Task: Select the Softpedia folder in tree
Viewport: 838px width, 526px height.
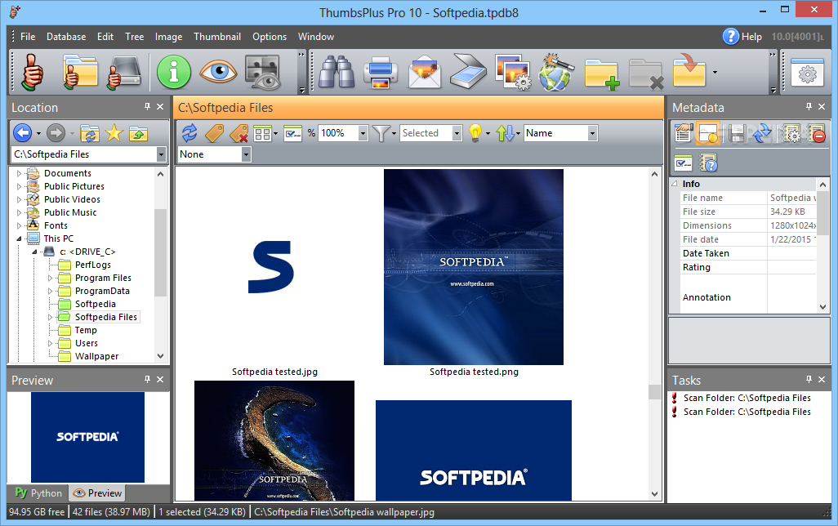Action: (x=95, y=304)
